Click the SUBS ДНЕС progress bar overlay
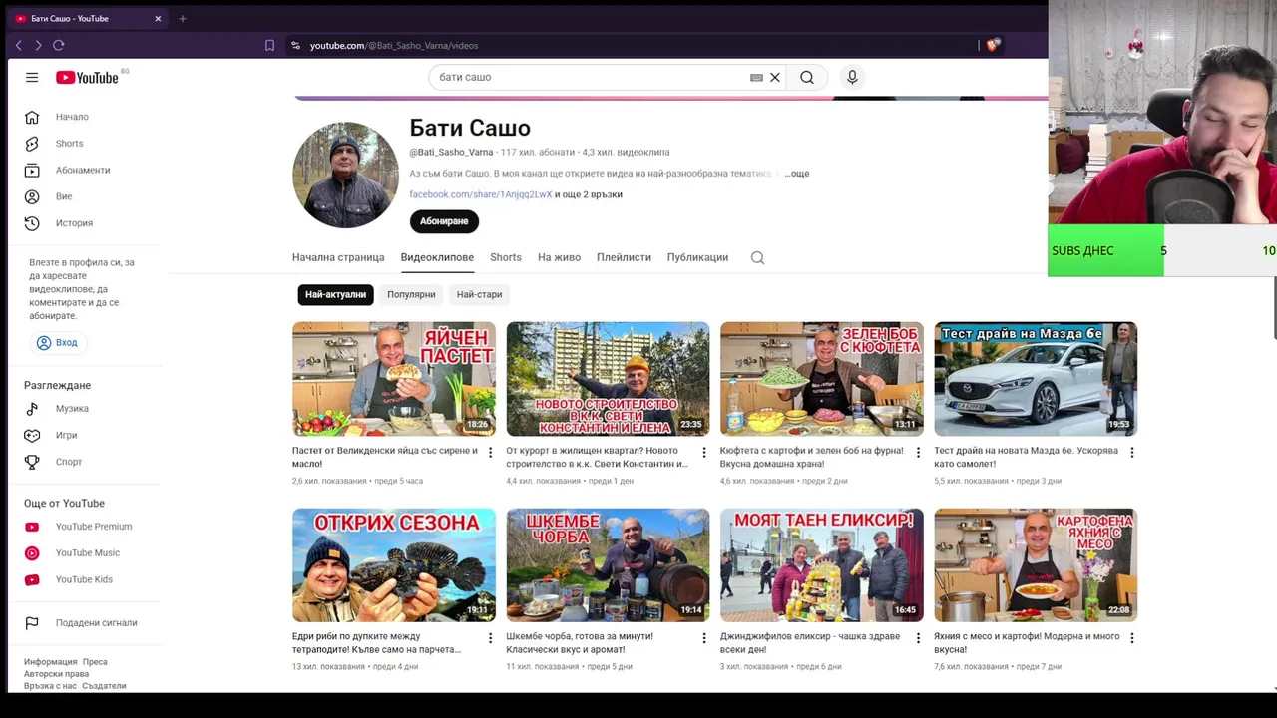Image resolution: width=1277 pixels, height=718 pixels. click(1162, 250)
